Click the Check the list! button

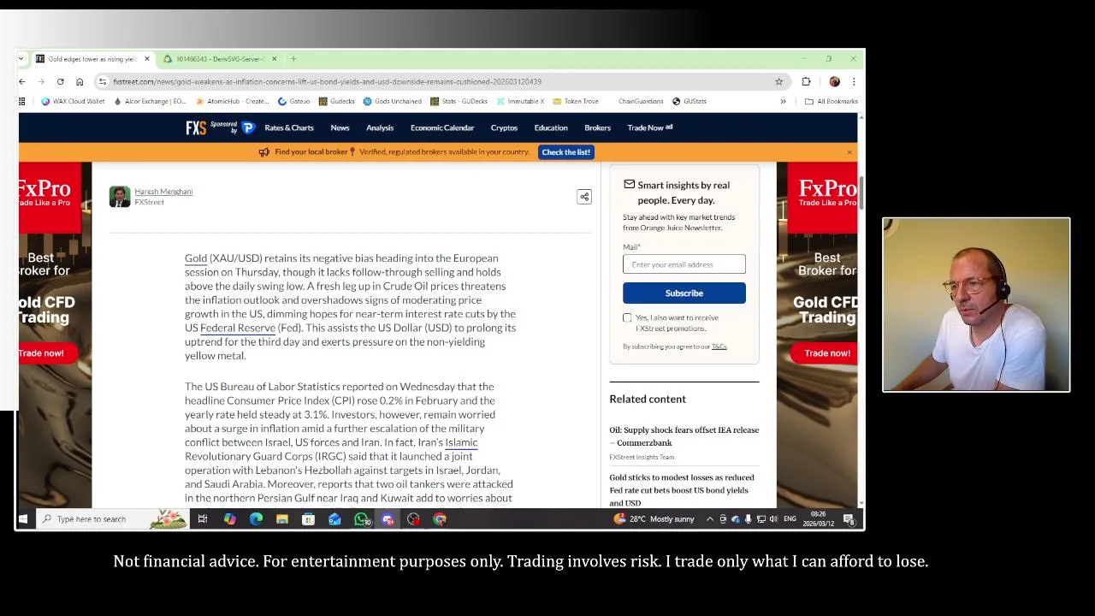point(565,152)
